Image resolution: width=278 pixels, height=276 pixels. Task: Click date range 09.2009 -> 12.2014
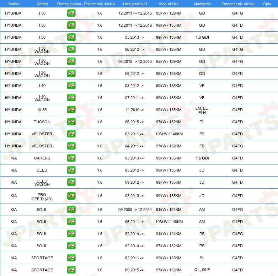coord(135,210)
